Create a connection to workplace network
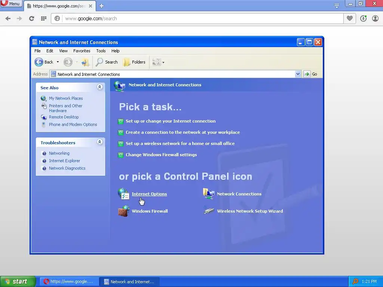 click(183, 132)
